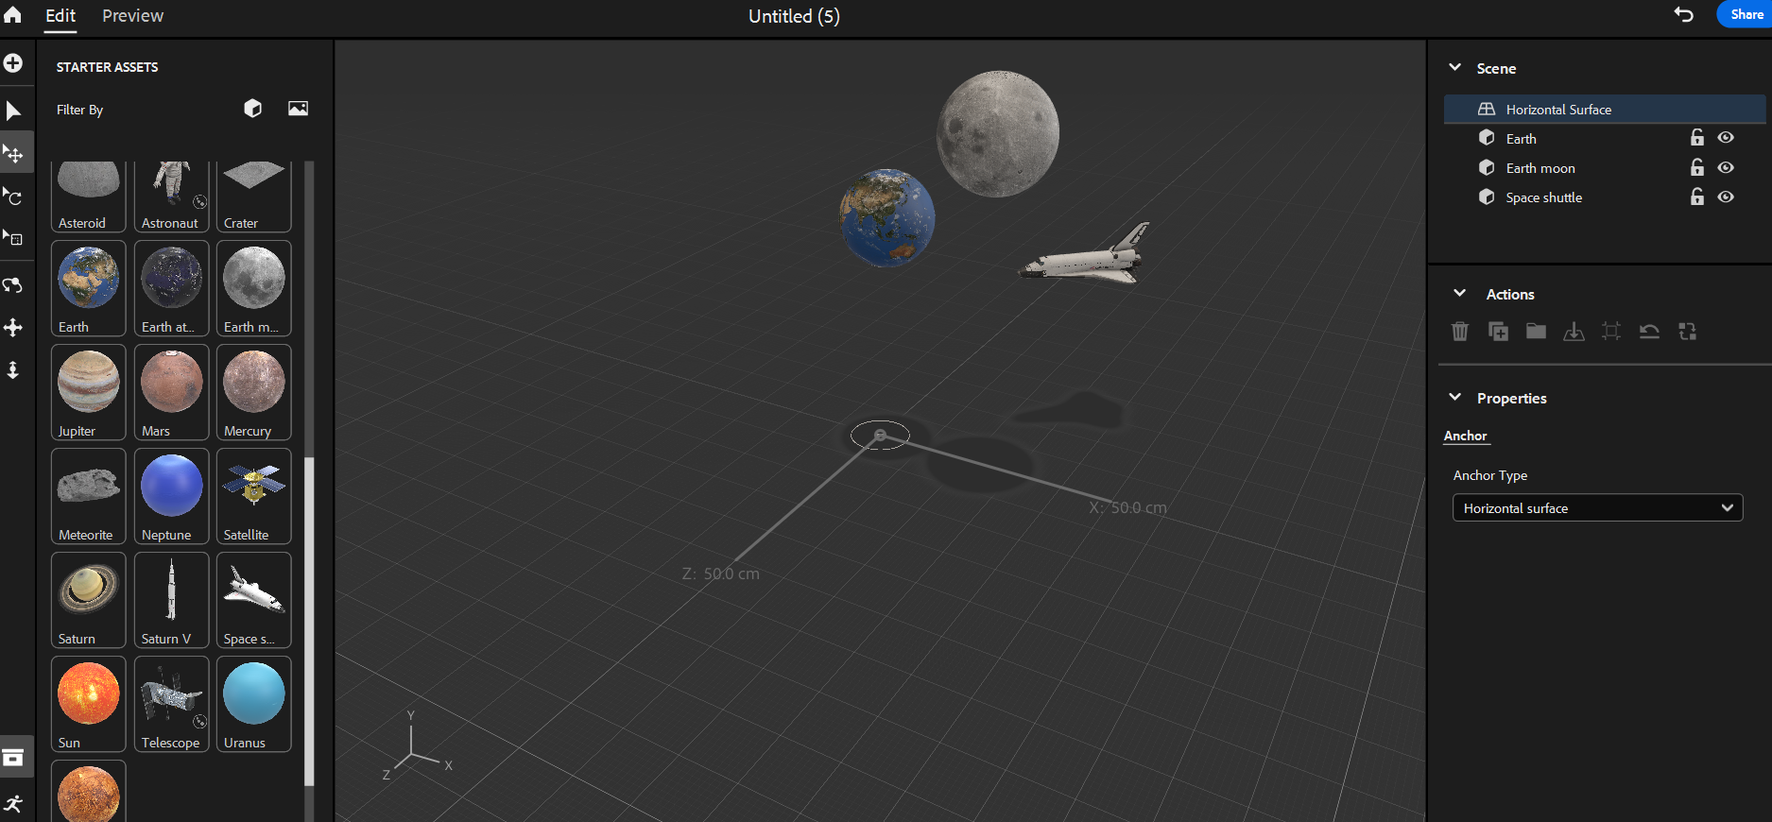Delete selection using trash icon in Actions
The width and height of the screenshot is (1772, 822).
point(1460,332)
